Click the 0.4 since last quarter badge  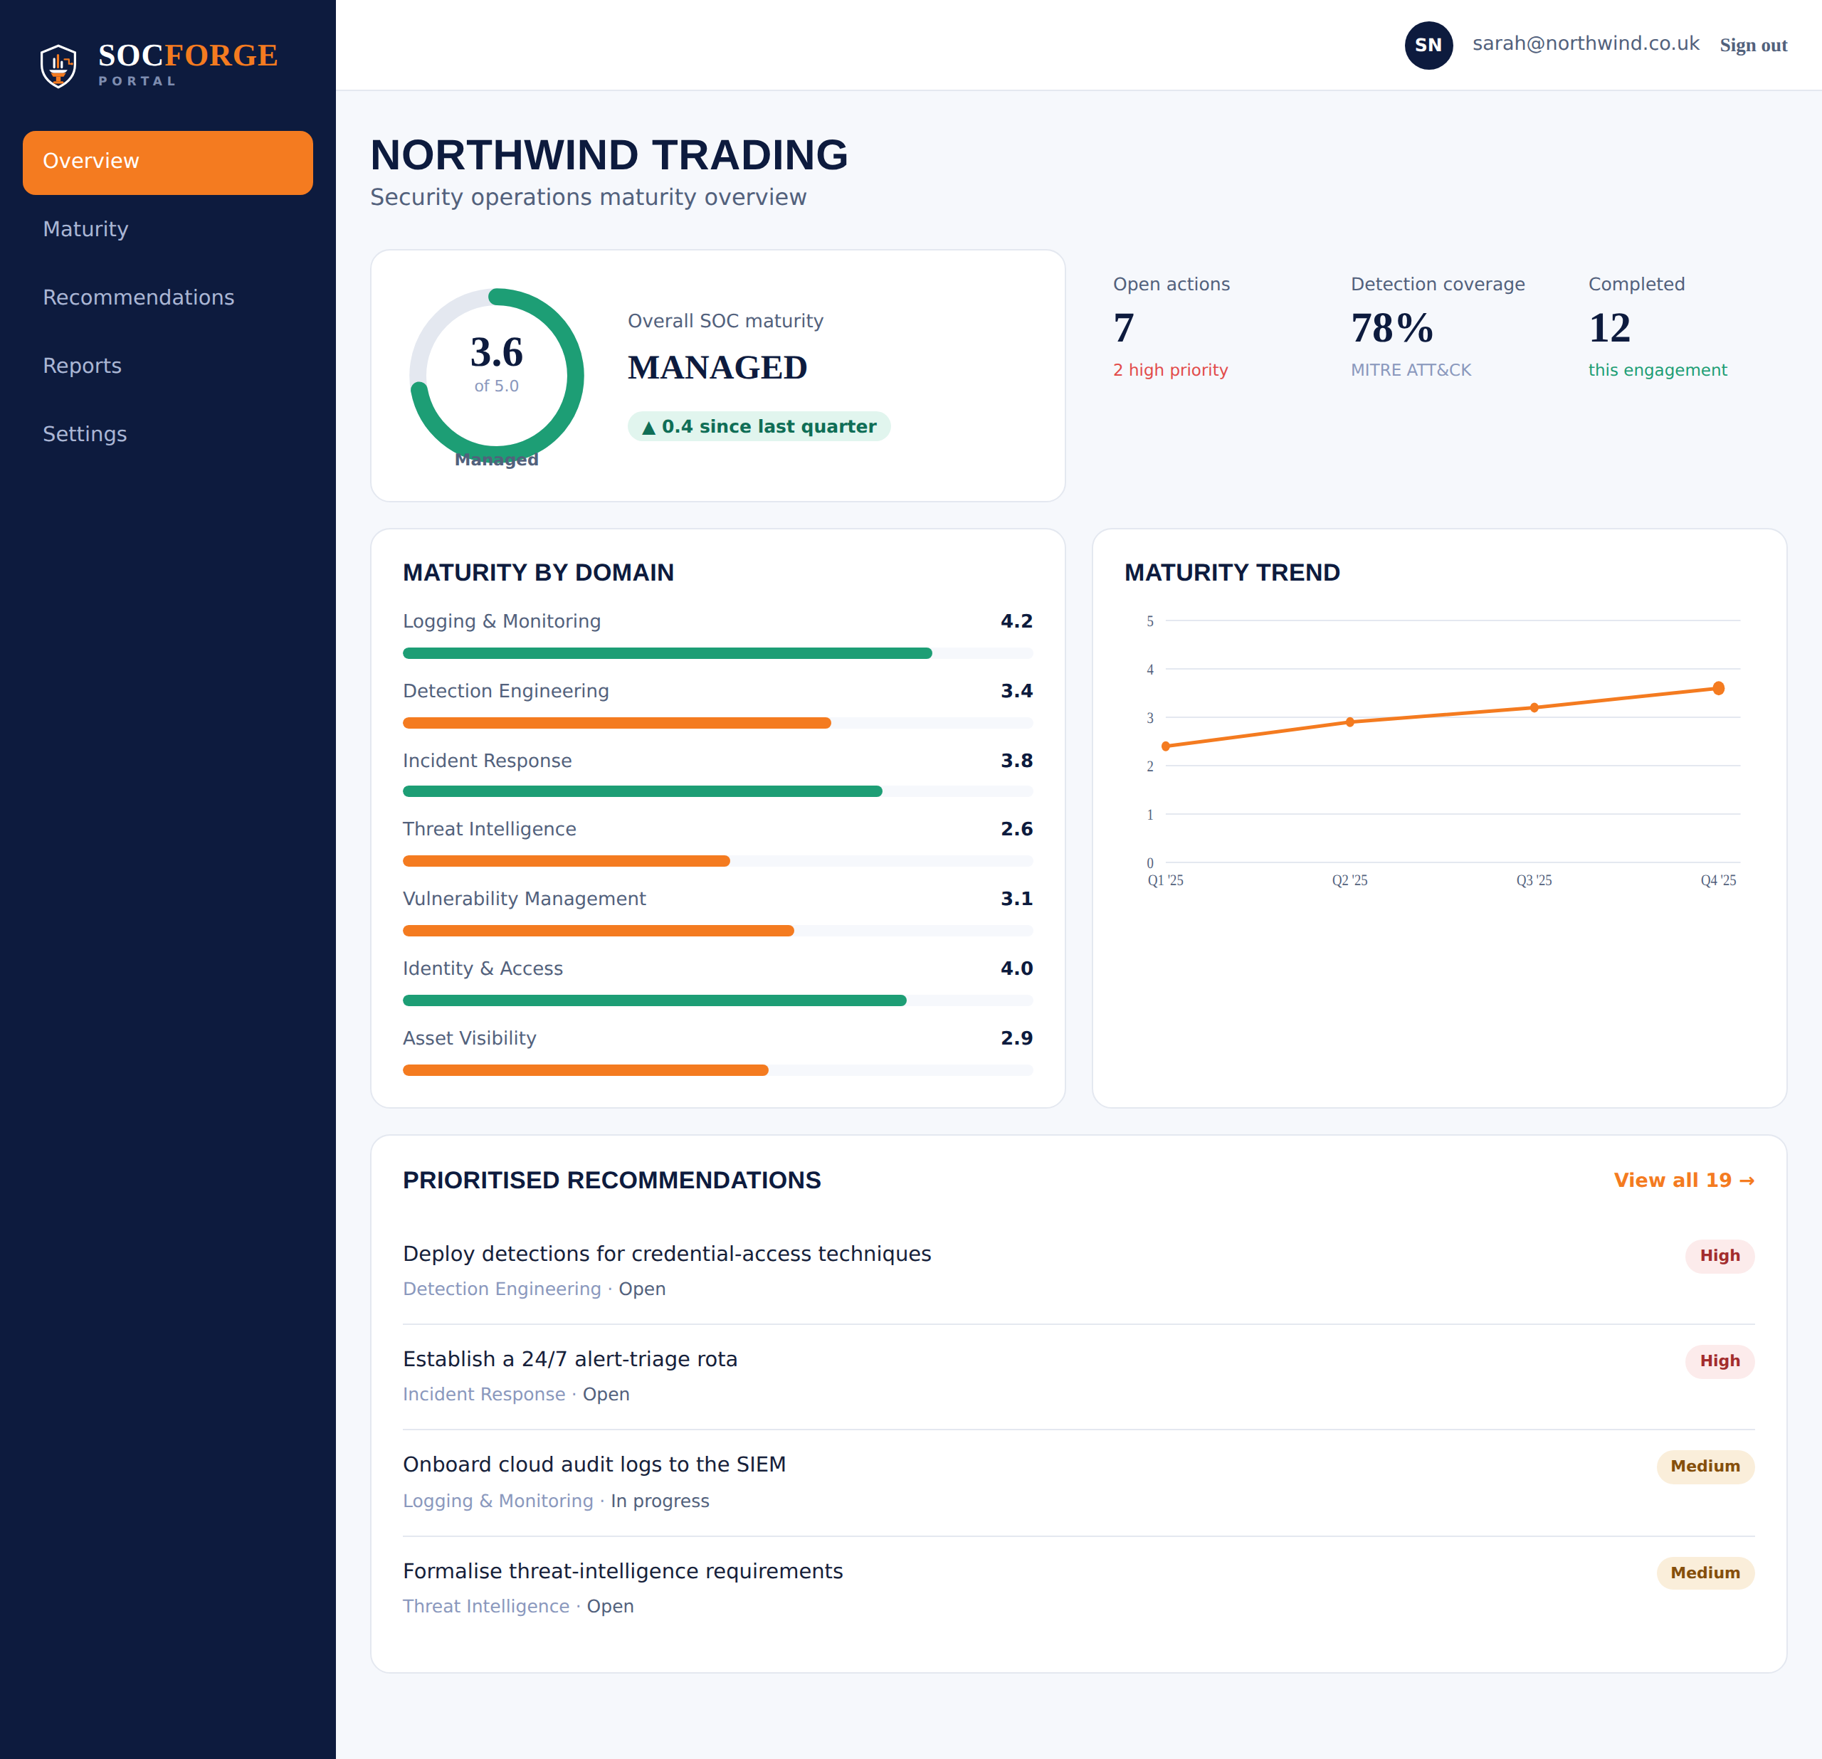coord(759,426)
